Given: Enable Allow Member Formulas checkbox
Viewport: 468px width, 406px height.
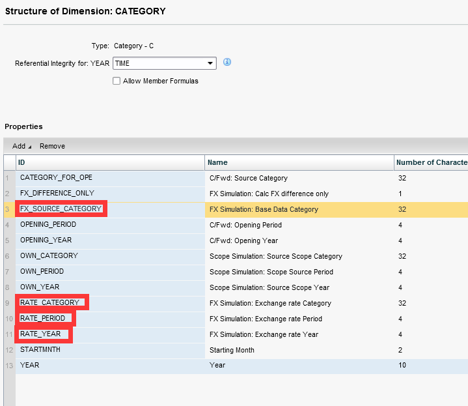Looking at the screenshot, I should tap(117, 81).
